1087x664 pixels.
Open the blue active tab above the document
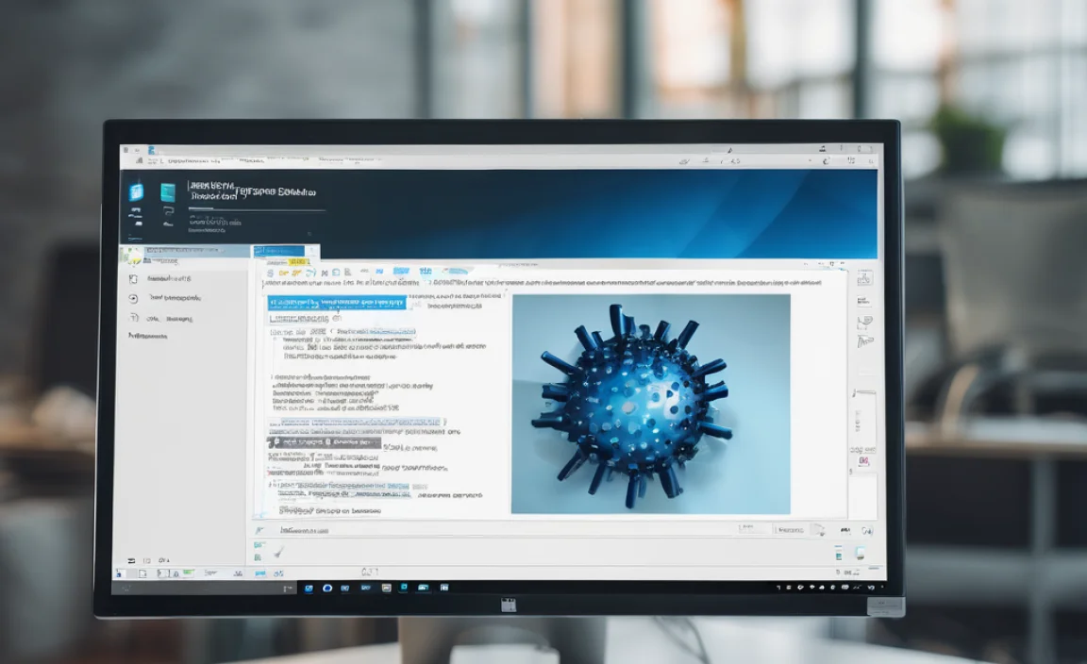[279, 252]
